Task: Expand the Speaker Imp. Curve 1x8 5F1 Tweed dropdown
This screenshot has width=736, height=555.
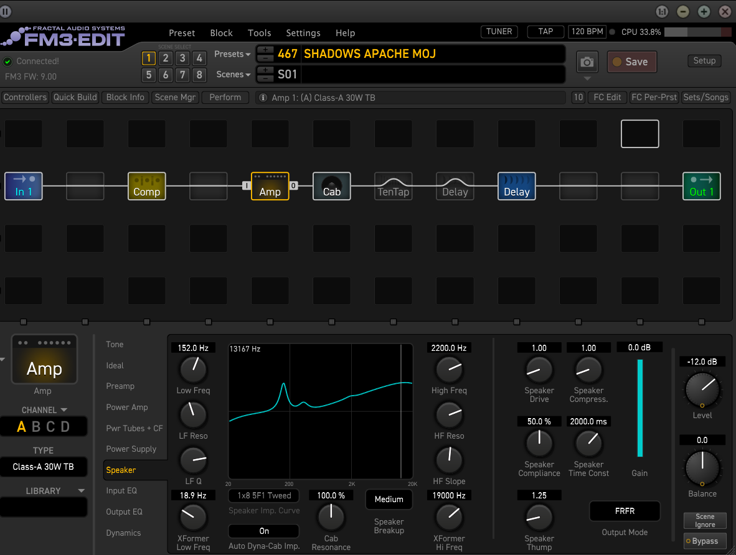Action: [x=263, y=496]
